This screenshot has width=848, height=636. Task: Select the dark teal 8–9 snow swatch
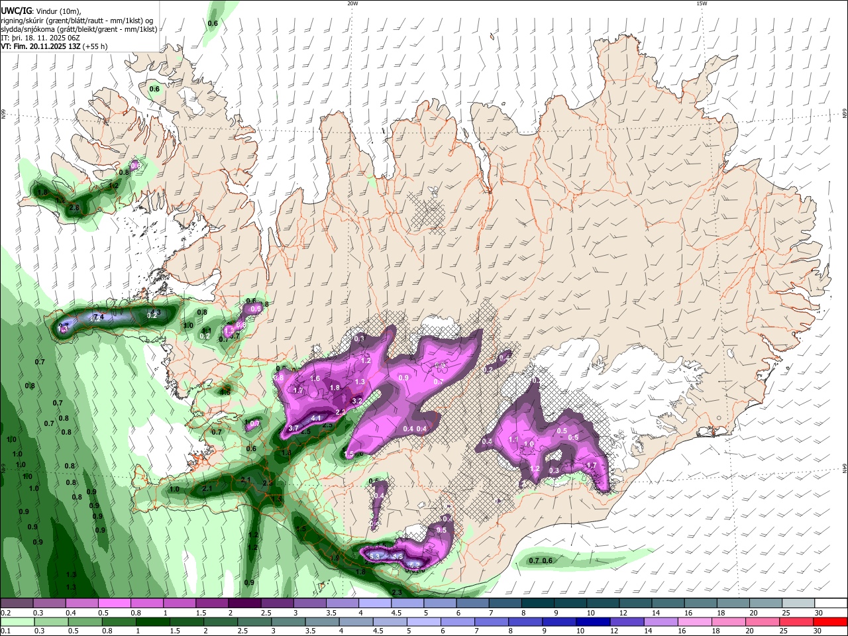[537, 603]
